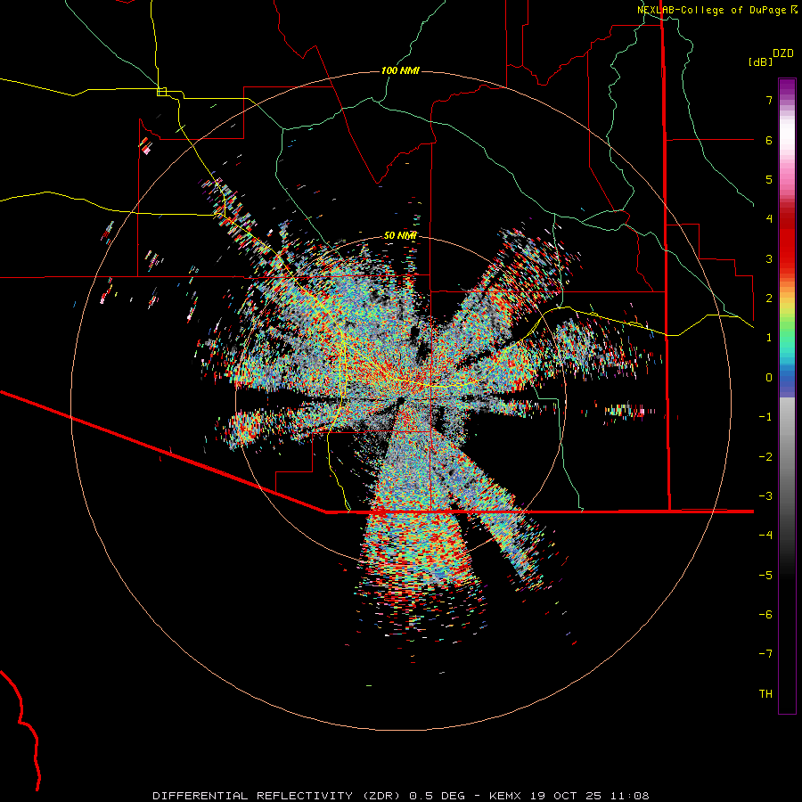Click the 5 value on color scale

[x=769, y=179]
